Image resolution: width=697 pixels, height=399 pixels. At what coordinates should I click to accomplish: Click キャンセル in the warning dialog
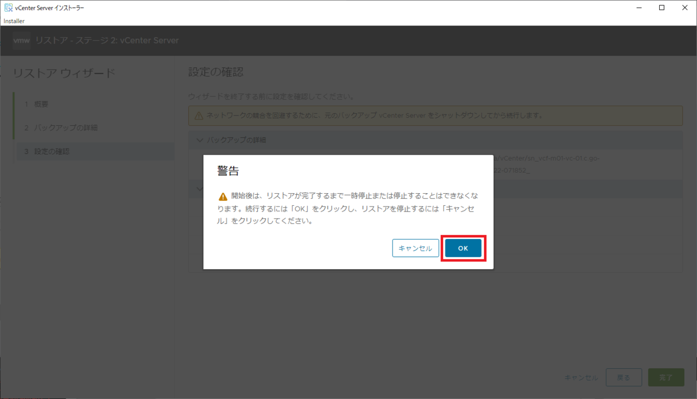click(415, 248)
